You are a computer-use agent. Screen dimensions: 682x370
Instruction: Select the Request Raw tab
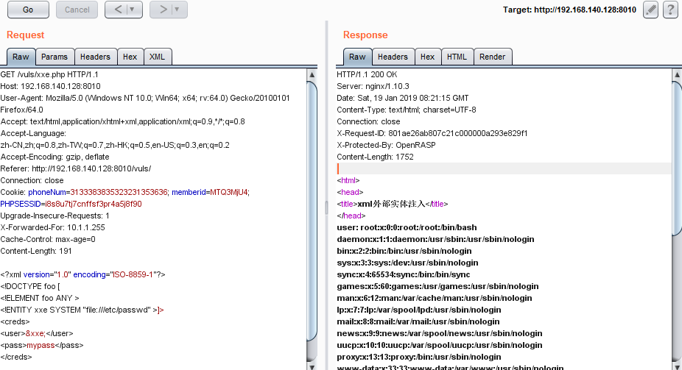pos(21,57)
